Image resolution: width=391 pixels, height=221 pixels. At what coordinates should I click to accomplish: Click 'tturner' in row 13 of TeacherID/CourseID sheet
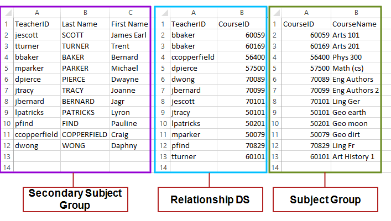194,156
